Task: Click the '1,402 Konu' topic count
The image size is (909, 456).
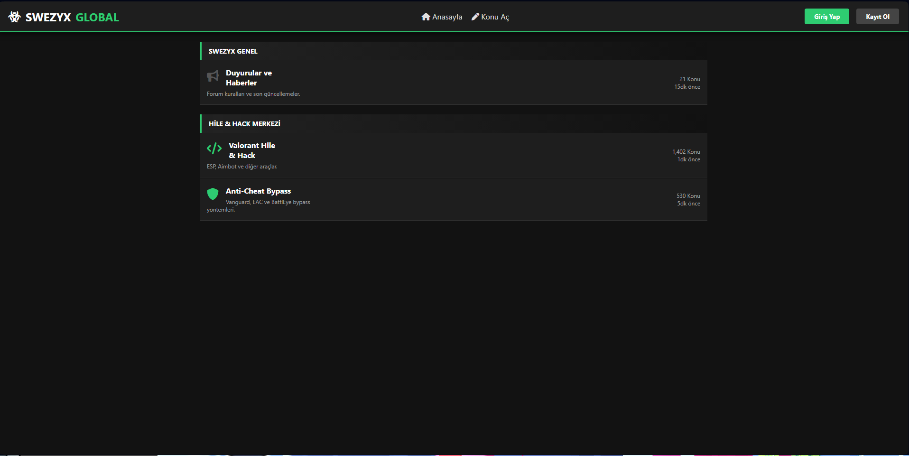Action: coord(686,152)
